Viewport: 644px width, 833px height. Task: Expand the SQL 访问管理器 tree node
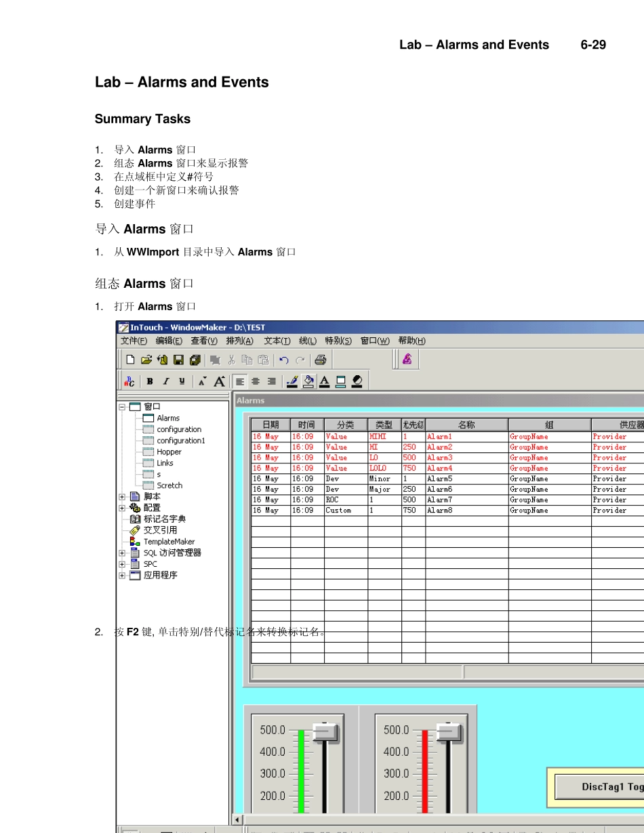click(123, 553)
